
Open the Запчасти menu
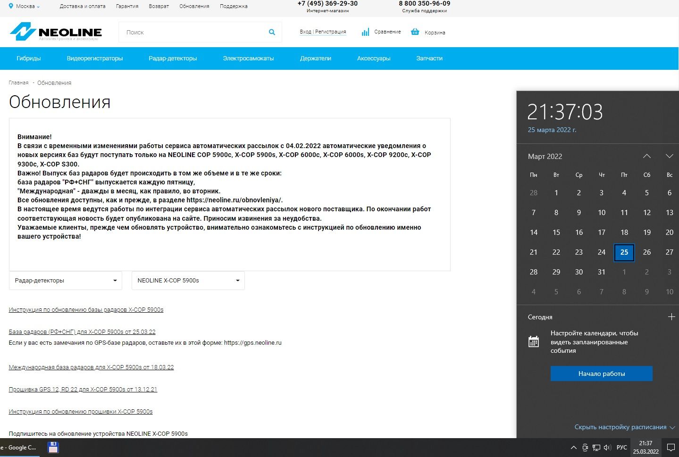(429, 58)
